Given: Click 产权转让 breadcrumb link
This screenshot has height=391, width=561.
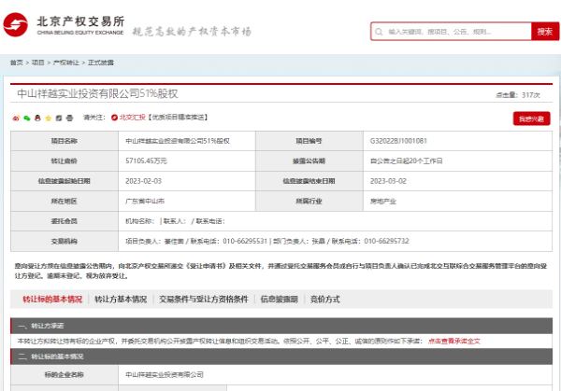Looking at the screenshot, I should tap(65, 63).
